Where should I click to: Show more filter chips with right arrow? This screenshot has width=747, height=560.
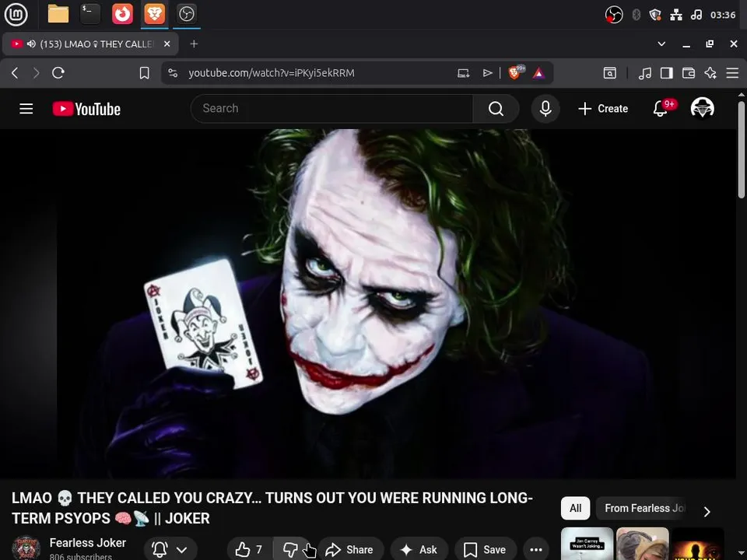707,512
